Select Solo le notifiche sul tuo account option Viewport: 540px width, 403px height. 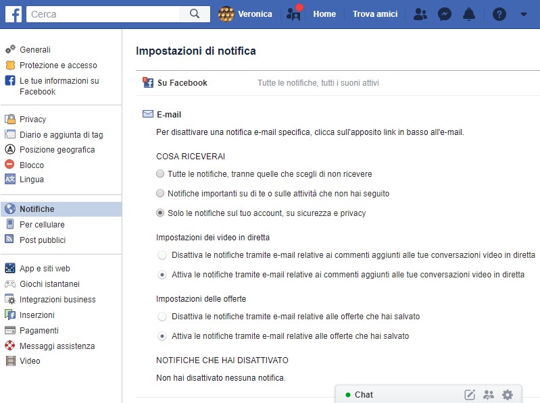(x=160, y=213)
